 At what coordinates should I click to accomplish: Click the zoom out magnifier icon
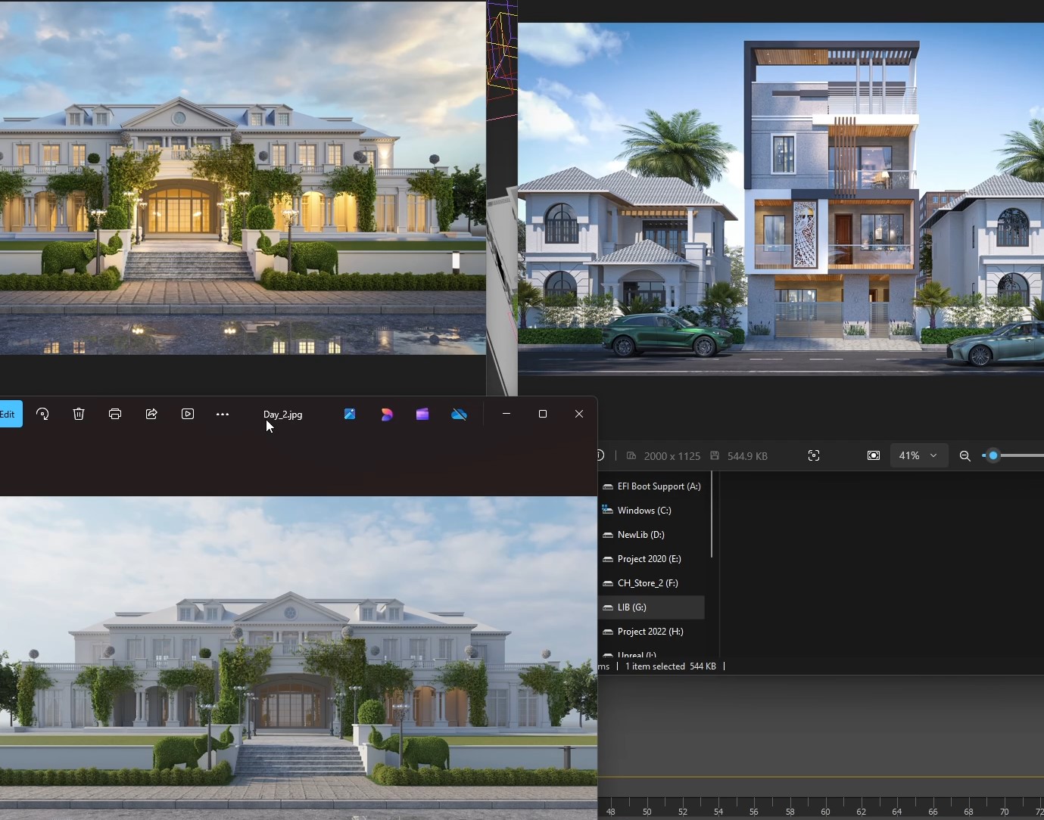click(x=965, y=455)
